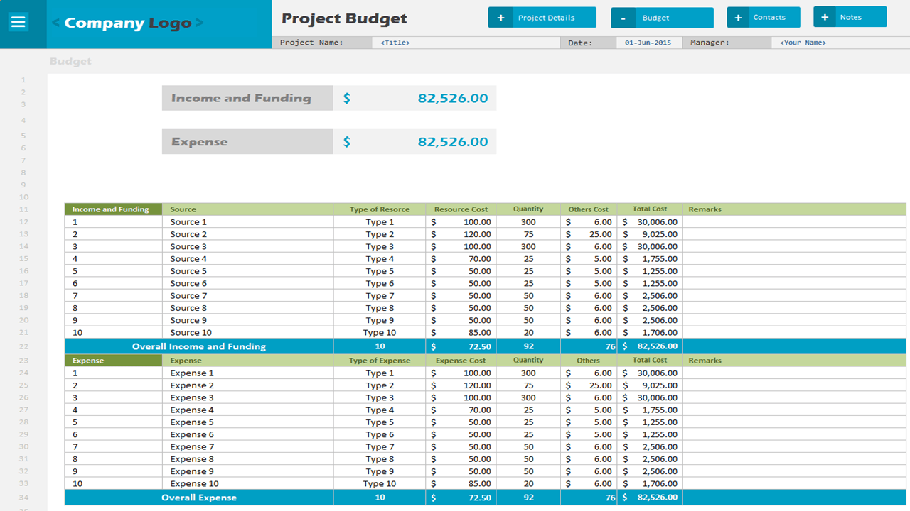Click the Company Logo placeholder
The width and height of the screenshot is (910, 511).
click(127, 22)
